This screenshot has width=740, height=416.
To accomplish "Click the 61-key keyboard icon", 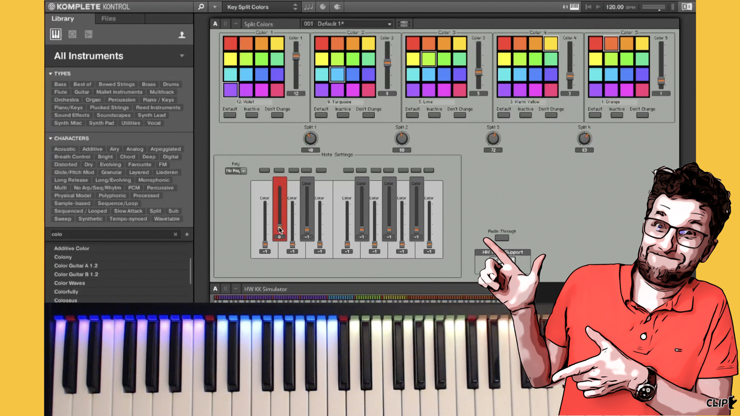I will (574, 7).
